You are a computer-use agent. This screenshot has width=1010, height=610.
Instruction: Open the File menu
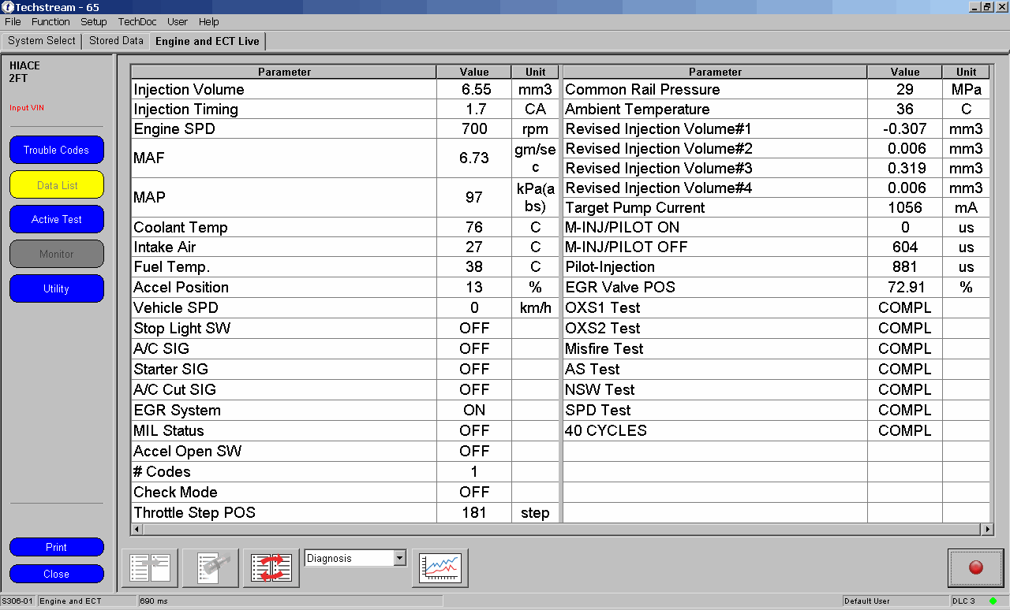point(13,22)
